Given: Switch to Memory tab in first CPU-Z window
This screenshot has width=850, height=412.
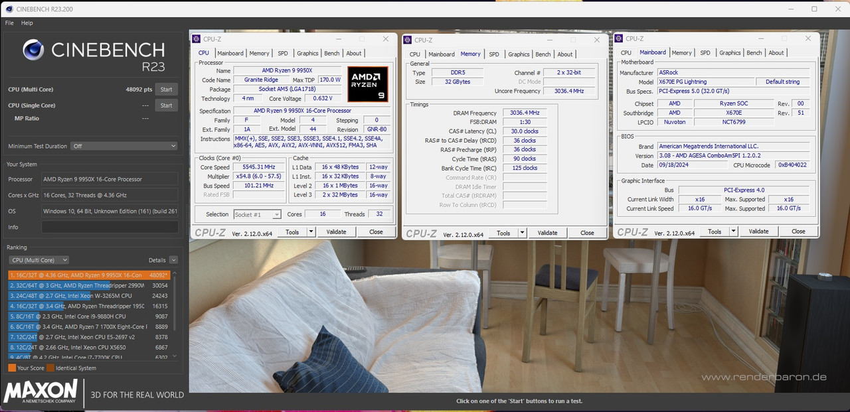Looking at the screenshot, I should coord(259,53).
